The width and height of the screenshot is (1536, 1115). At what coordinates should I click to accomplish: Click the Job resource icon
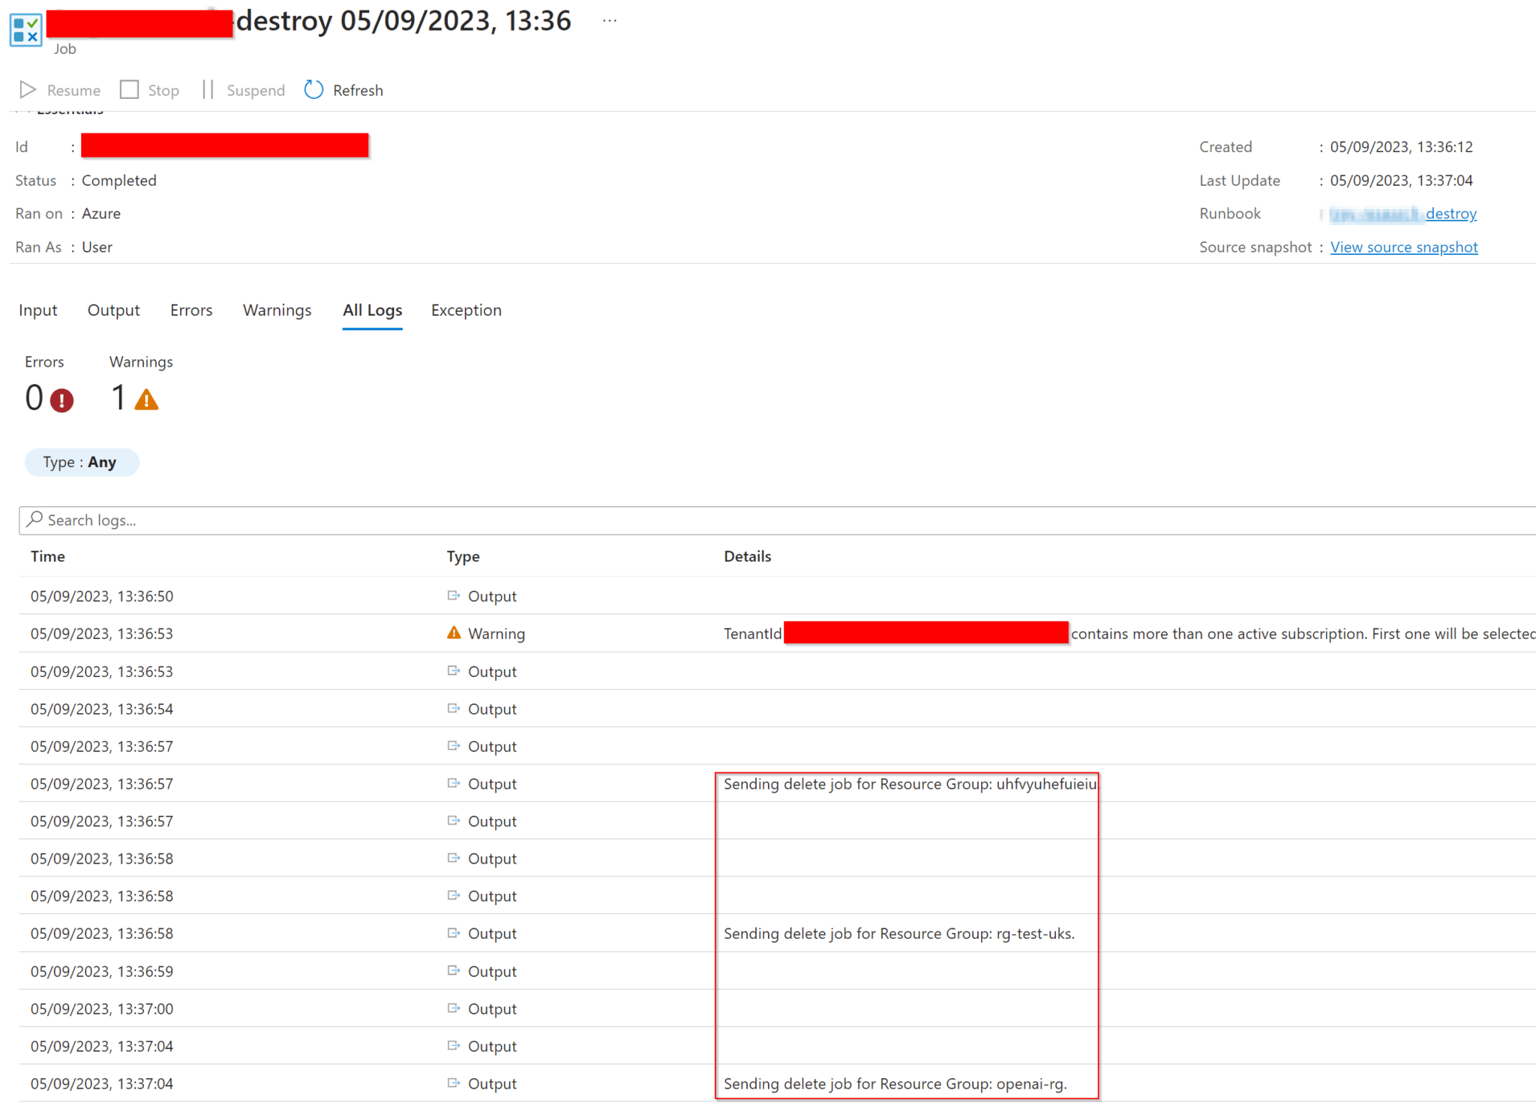(x=25, y=28)
